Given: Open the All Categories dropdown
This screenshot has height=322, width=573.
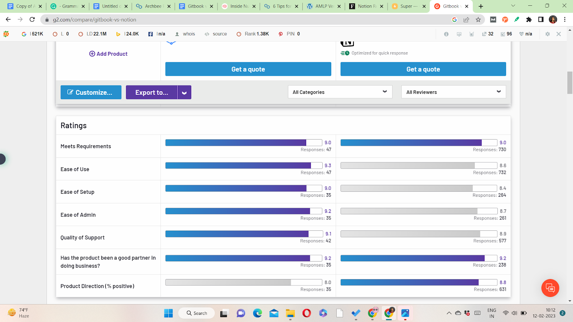Looking at the screenshot, I should coord(340,92).
